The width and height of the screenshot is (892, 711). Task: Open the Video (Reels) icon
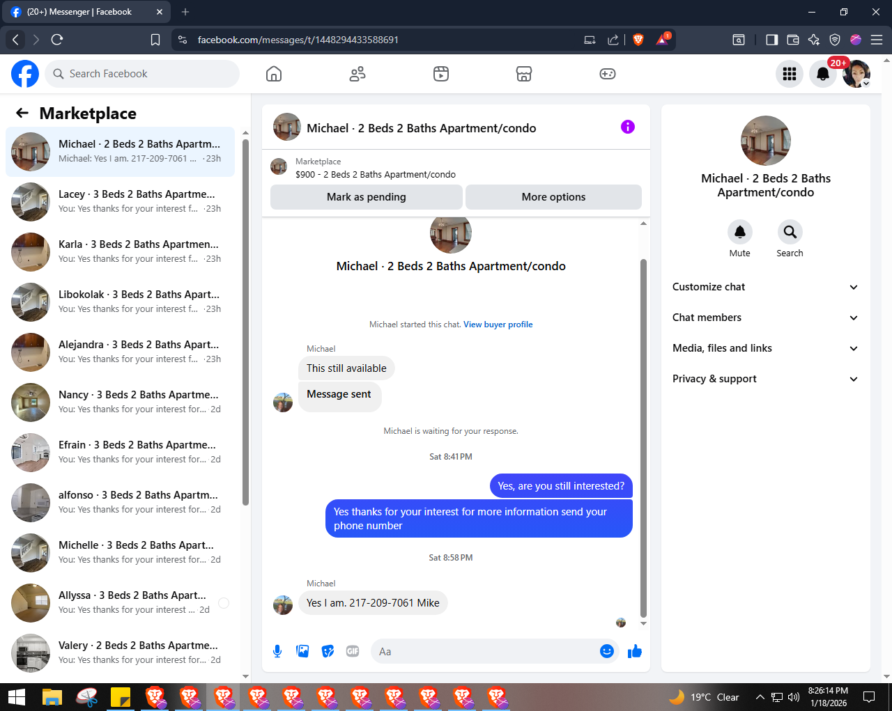[x=441, y=74]
